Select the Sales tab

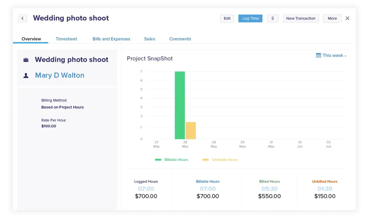click(149, 39)
